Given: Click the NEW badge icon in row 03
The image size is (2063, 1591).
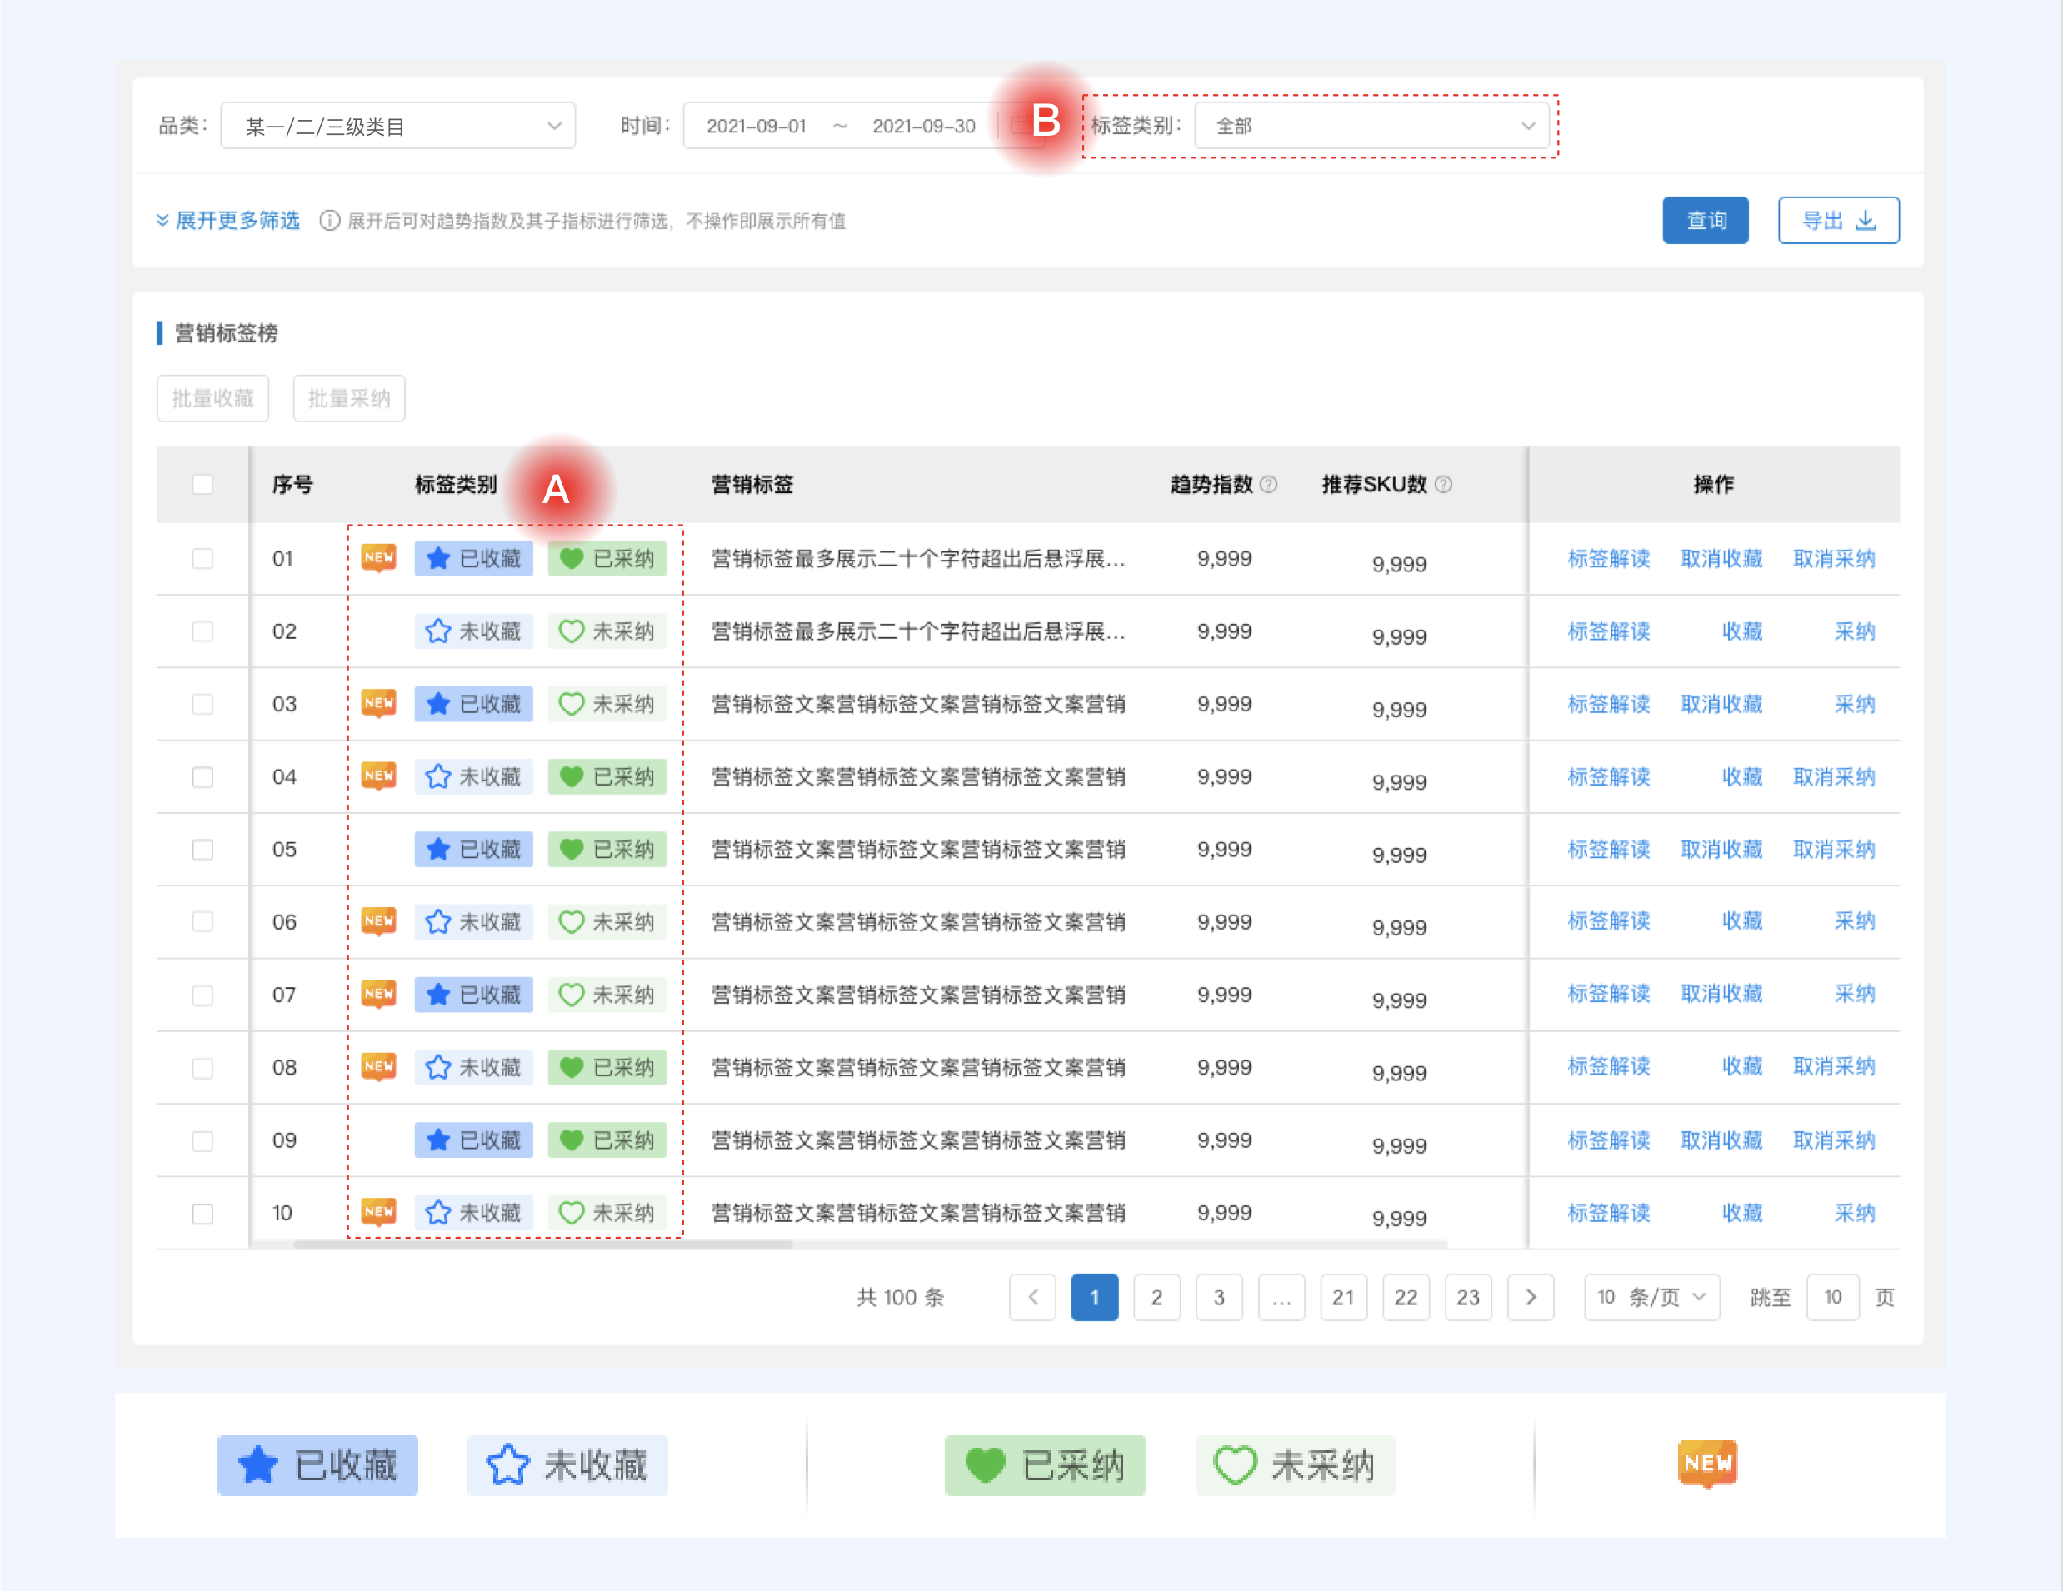Looking at the screenshot, I should [x=379, y=702].
